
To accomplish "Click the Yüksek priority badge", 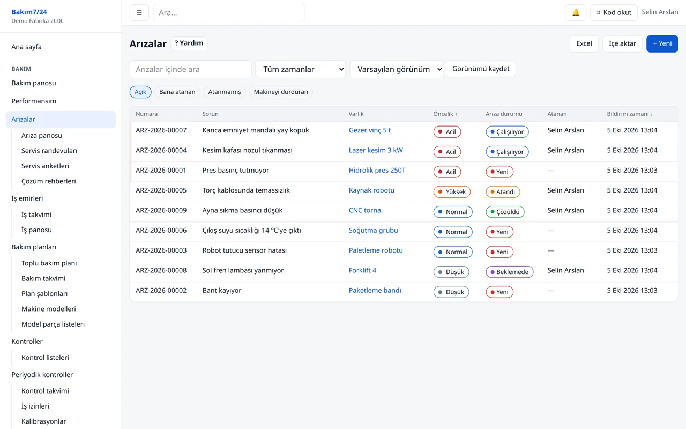I will (x=452, y=192).
